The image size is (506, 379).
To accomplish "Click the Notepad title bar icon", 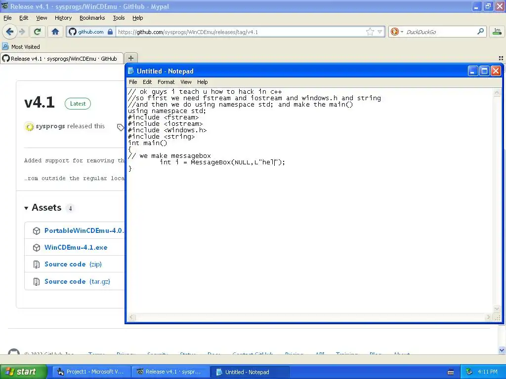I will [x=130, y=71].
